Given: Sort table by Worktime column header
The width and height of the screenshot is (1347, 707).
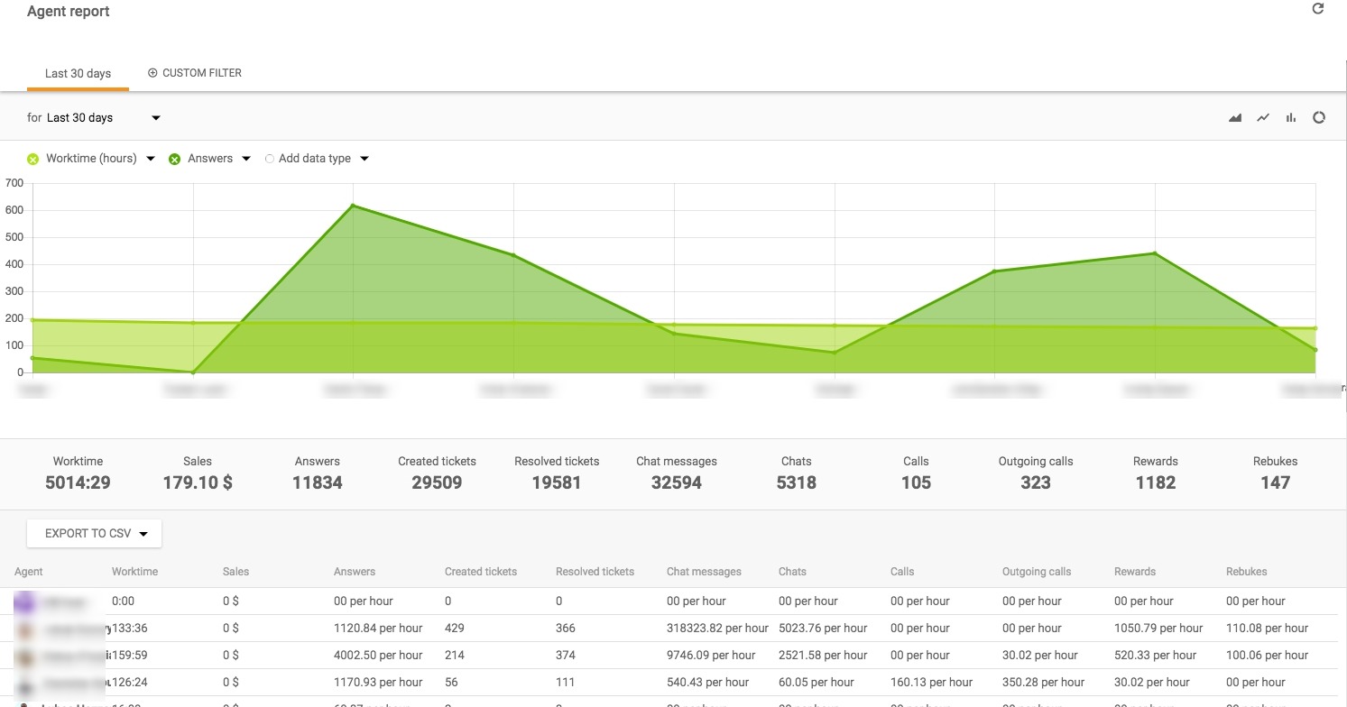Looking at the screenshot, I should (134, 572).
